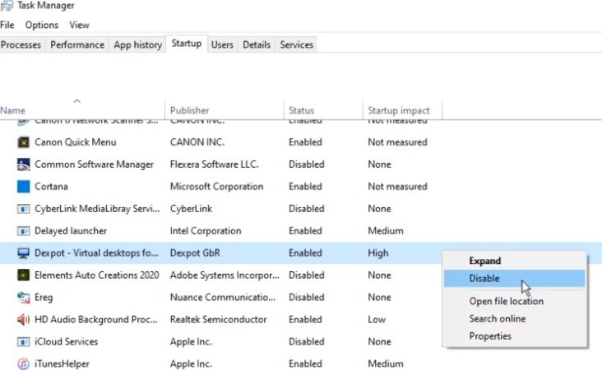Image resolution: width=602 pixels, height=370 pixels.
Task: Select the Ereg startup entry
Action: [x=44, y=298]
